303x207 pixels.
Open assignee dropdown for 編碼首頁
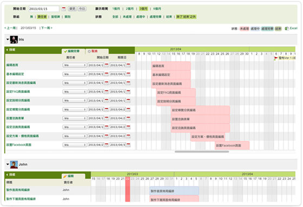(x=75, y=65)
